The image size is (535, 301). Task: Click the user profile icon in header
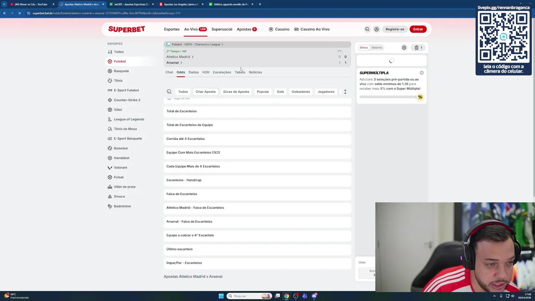(377, 29)
